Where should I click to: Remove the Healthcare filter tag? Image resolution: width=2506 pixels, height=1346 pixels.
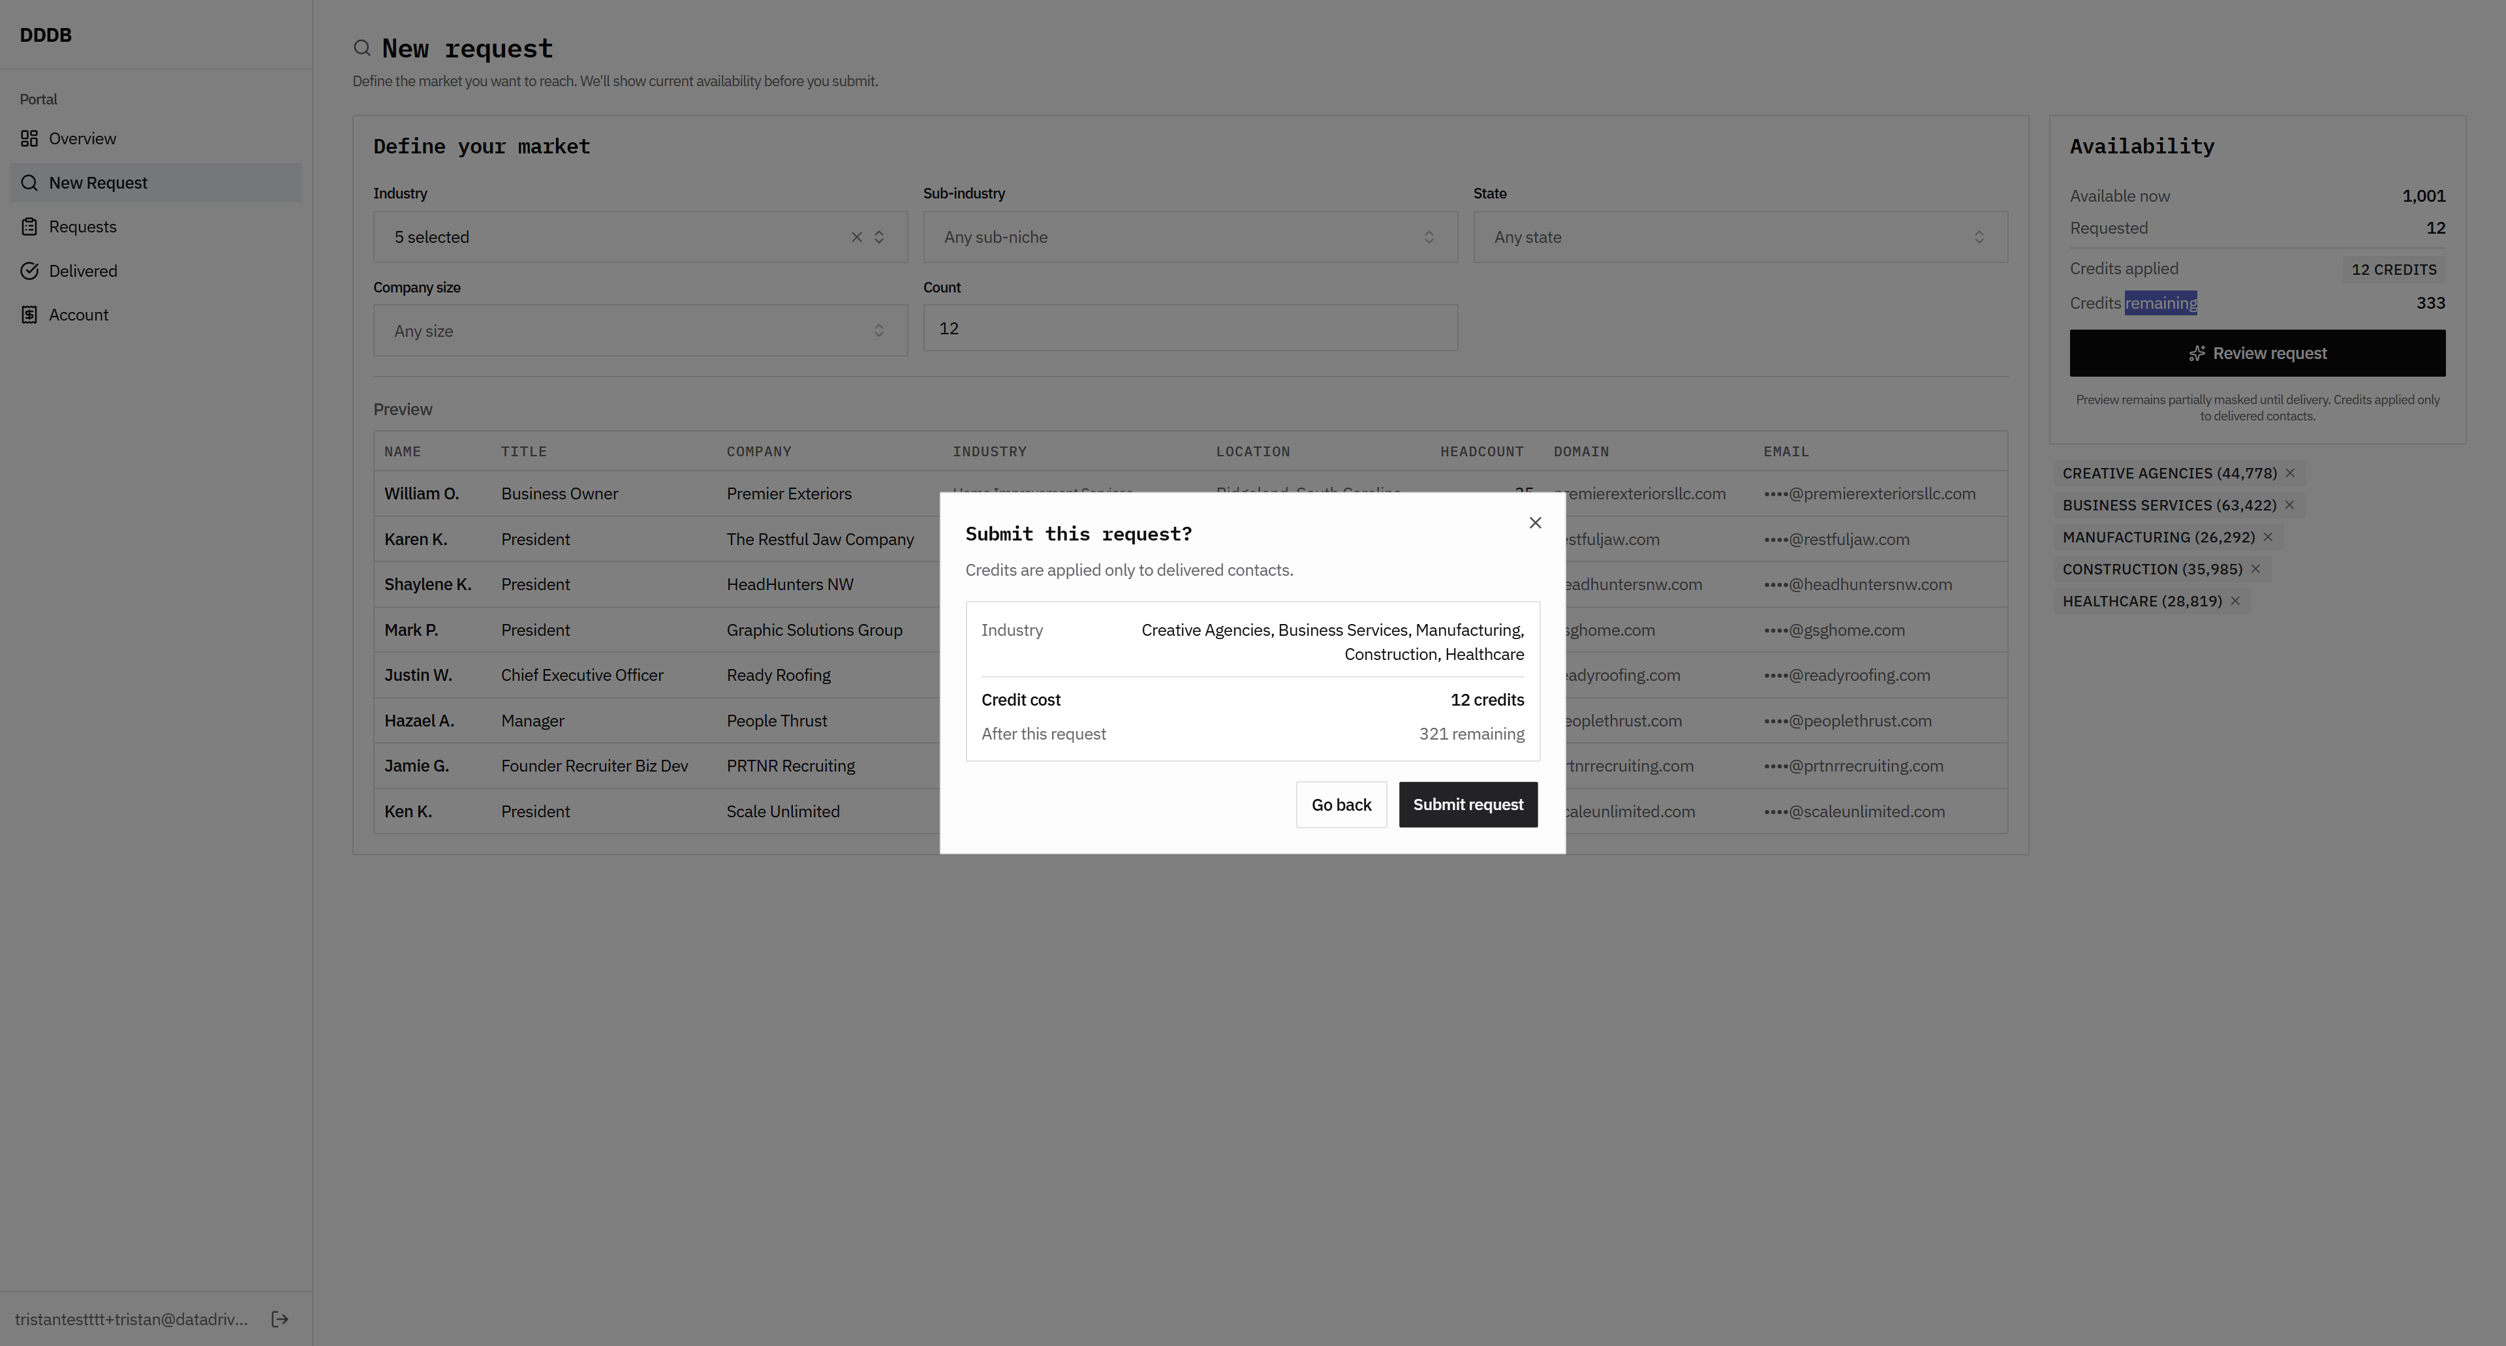[x=2235, y=601]
